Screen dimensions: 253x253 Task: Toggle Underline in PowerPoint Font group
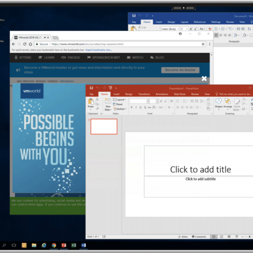pos(141,107)
